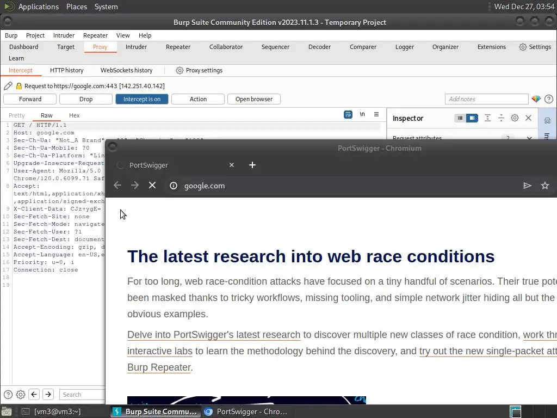Screen dimensions: 557x418
Task: Drop the intercepted request
Action: pos(85,99)
